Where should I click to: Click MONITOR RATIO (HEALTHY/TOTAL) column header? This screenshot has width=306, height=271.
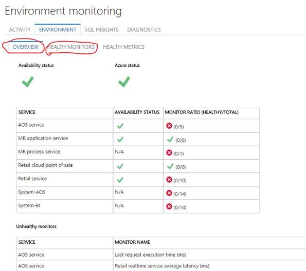coord(202,112)
